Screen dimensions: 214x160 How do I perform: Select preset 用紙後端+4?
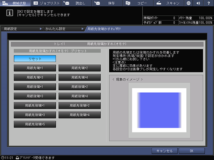point(79,96)
